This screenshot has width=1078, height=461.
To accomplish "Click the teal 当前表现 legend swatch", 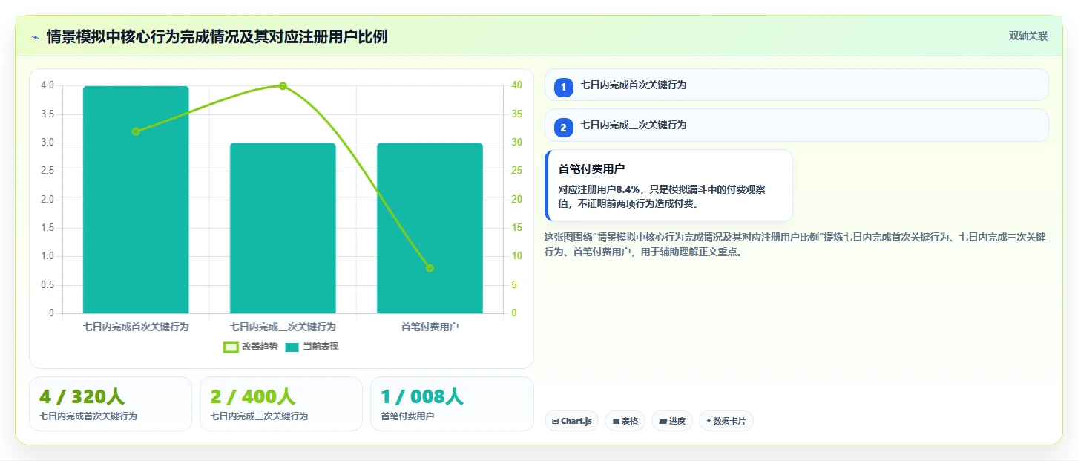I will [x=292, y=347].
